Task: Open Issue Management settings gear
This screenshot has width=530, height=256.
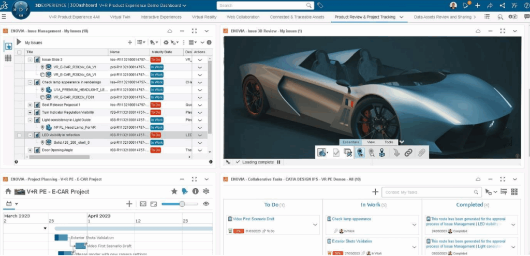Action: [166, 42]
